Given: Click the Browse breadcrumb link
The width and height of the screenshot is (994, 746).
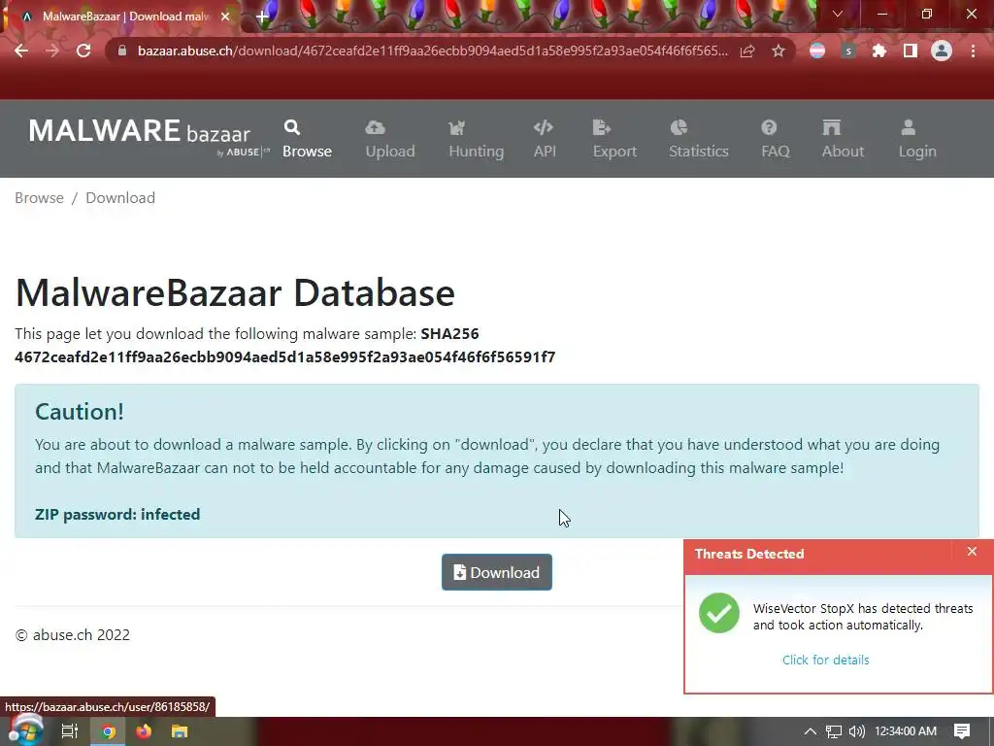Looking at the screenshot, I should pyautogui.click(x=39, y=198).
